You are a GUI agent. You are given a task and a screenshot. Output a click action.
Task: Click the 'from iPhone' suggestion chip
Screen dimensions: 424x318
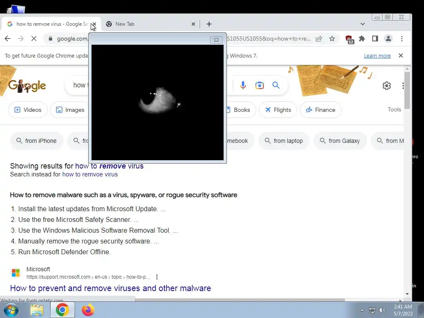coord(36,141)
